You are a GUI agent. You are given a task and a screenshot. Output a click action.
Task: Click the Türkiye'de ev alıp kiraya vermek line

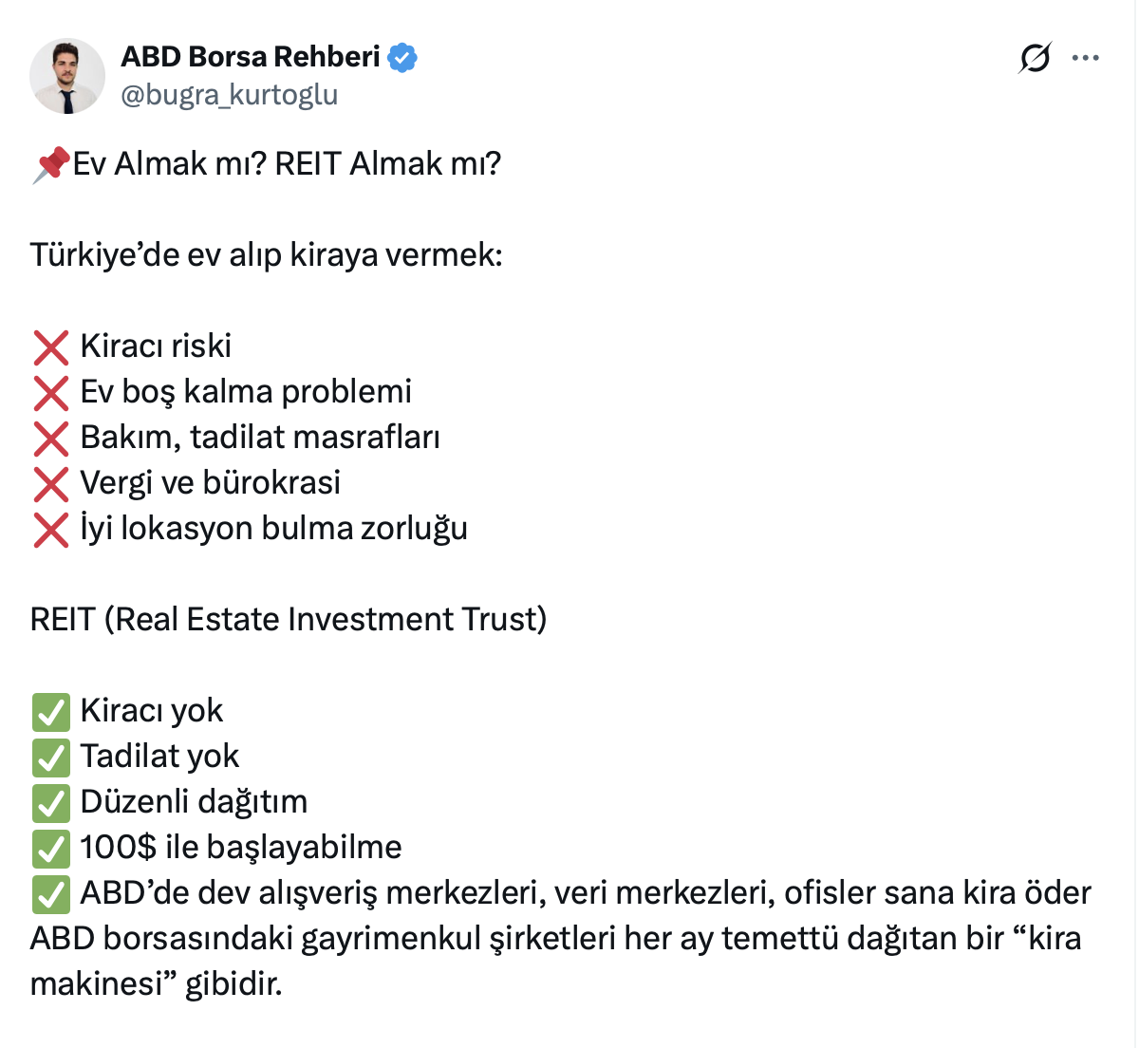tap(267, 255)
